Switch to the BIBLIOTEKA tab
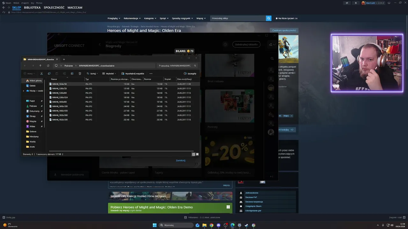This screenshot has width=408, height=229. (32, 7)
